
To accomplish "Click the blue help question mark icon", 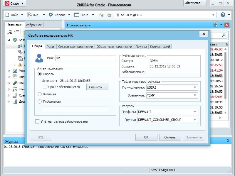I will coord(223,15).
